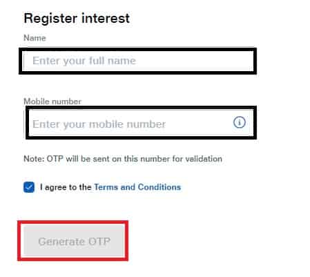This screenshot has width=310, height=277.
Task: Click the 'I agree to the' label text
Action: pyautogui.click(x=66, y=187)
